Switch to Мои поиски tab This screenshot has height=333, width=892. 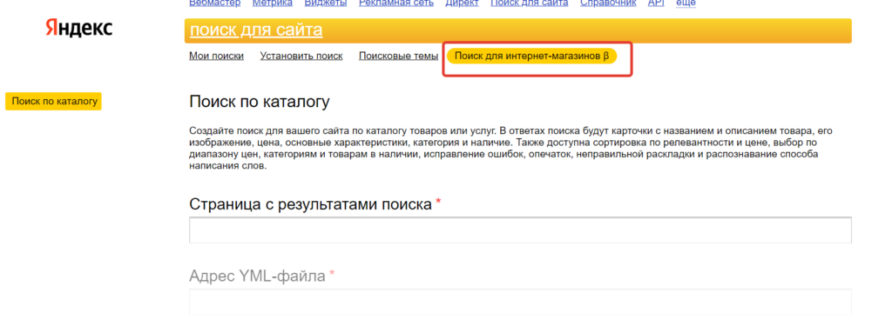coord(216,56)
